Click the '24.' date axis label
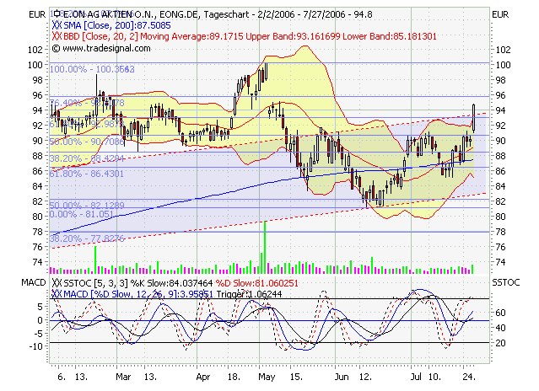The height and width of the screenshot is (391, 539). pyautogui.click(x=469, y=377)
